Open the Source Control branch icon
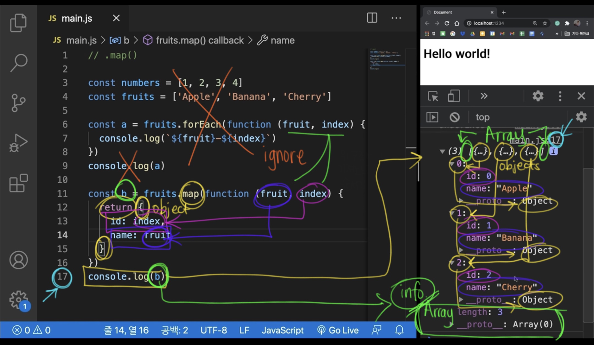The height and width of the screenshot is (345, 594). (18, 103)
